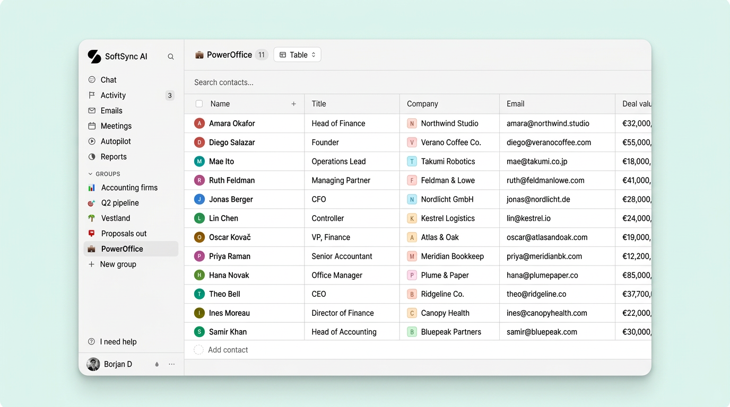Click Borjan D profile avatar
This screenshot has width=730, height=407.
coord(93,364)
